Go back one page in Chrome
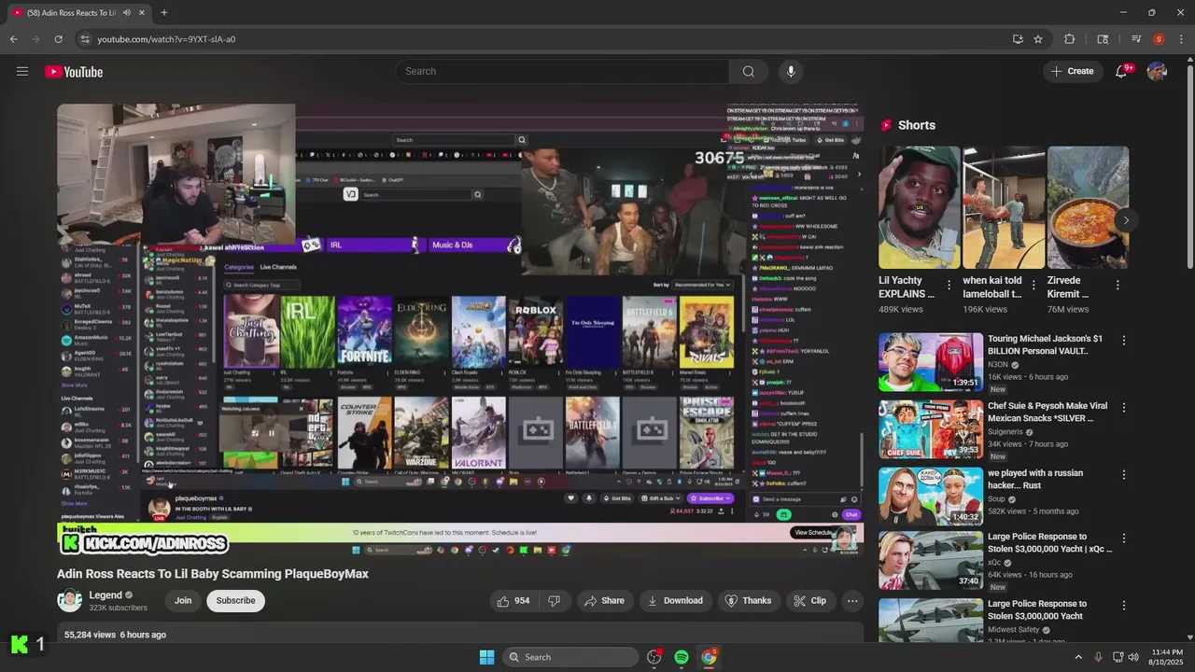Viewport: 1195px width, 672px height. point(13,39)
